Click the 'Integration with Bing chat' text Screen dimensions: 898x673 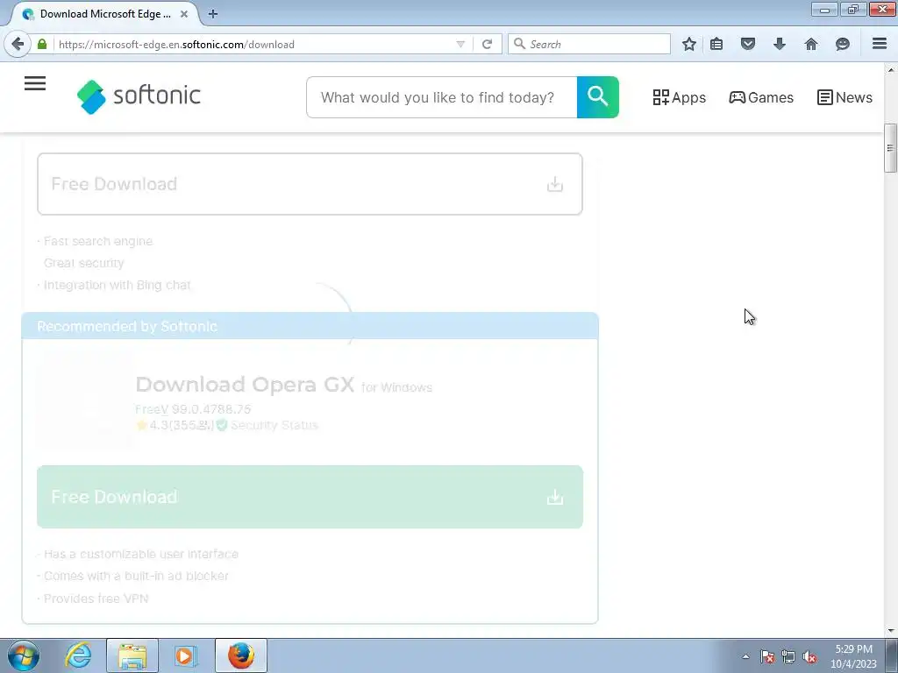118,285
